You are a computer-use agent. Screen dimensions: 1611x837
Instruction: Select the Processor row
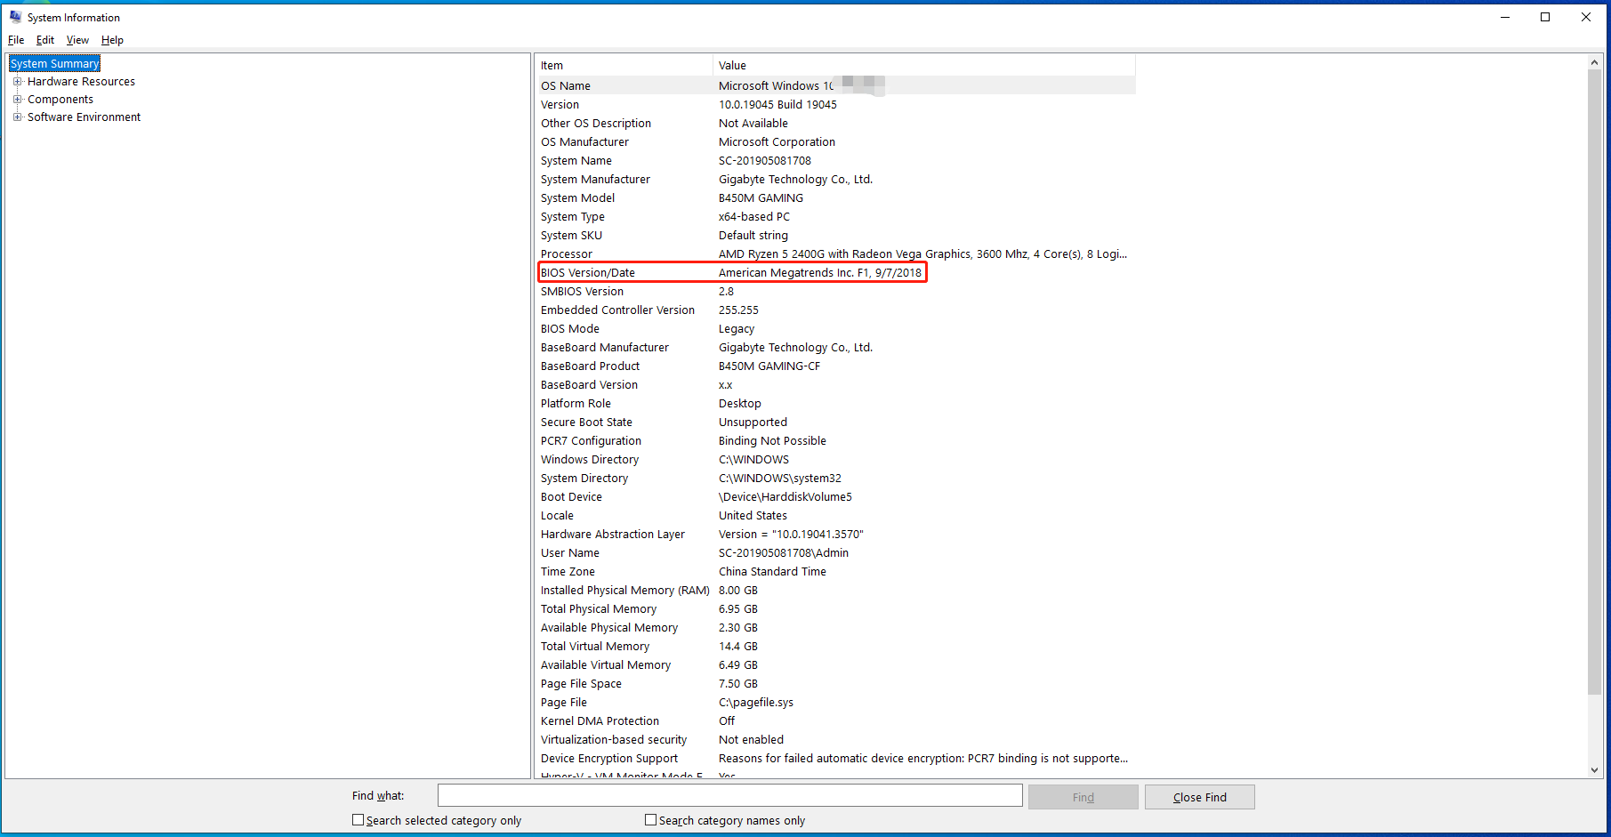point(835,254)
